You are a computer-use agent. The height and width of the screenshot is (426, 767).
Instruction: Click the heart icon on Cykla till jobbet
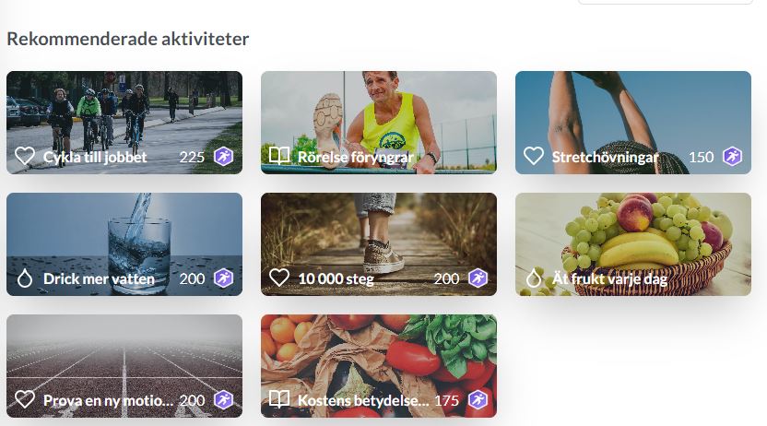click(x=25, y=157)
